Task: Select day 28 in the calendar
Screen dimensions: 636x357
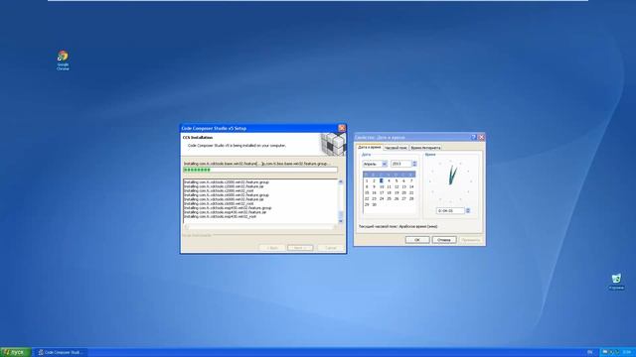Action: tap(411, 198)
